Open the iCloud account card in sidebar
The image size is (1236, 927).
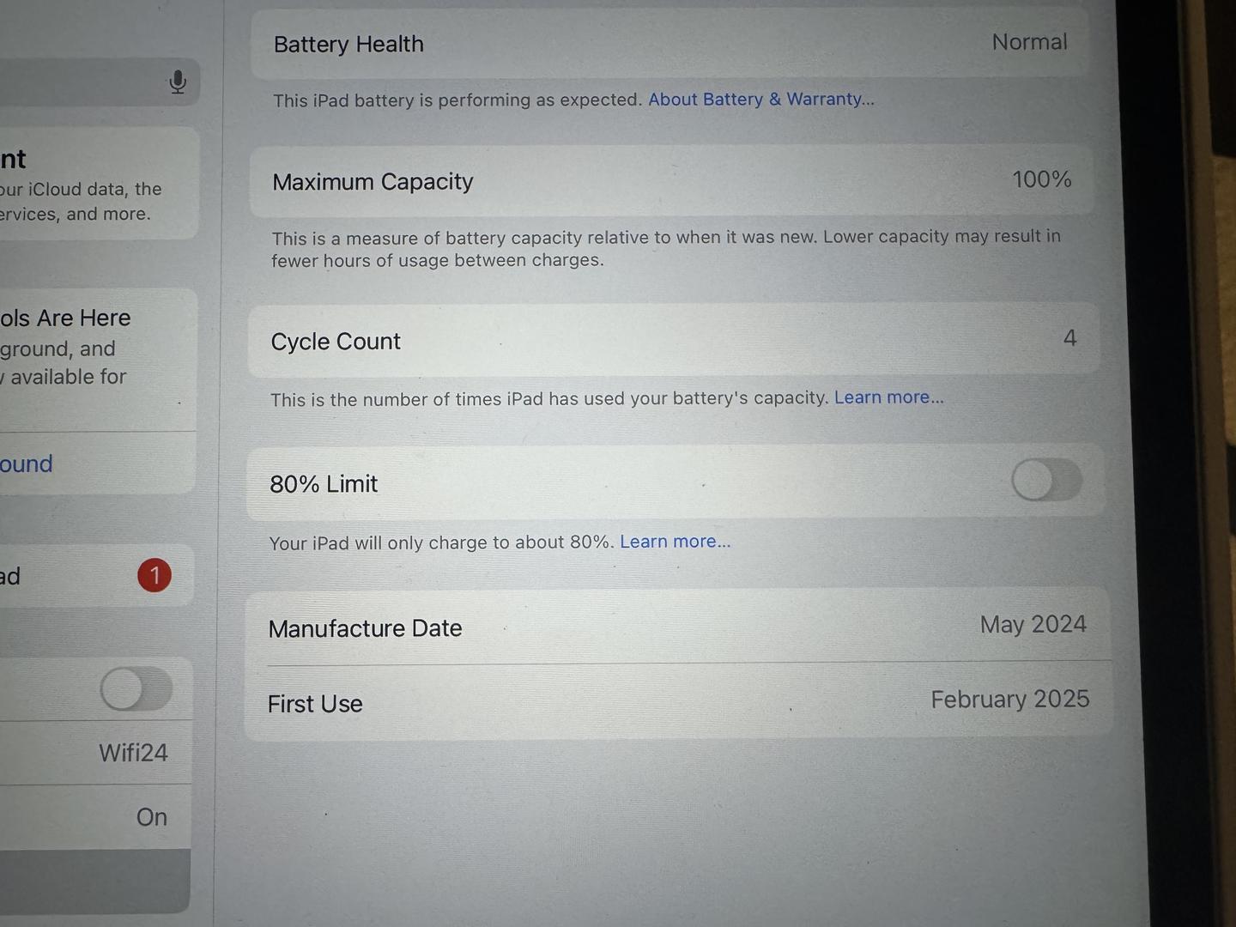coord(99,184)
